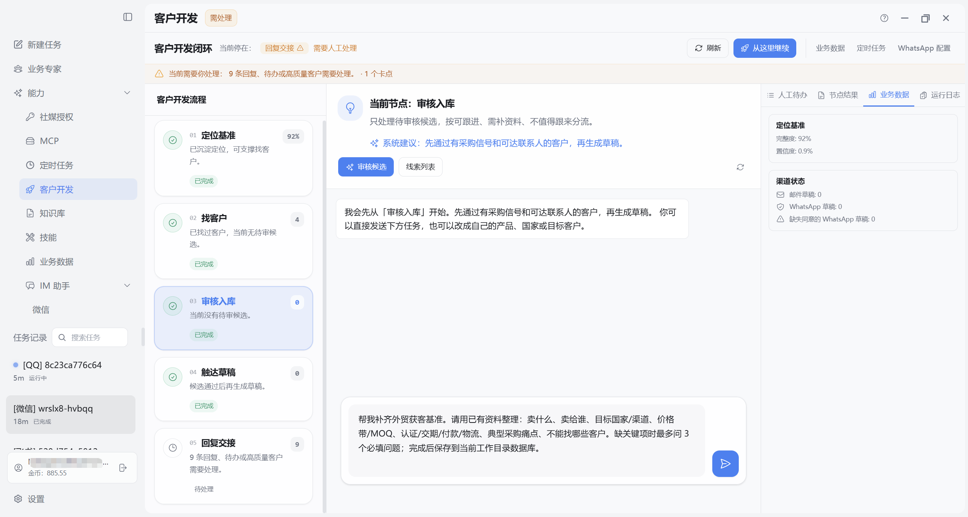The width and height of the screenshot is (968, 517).
Task: Click the 审核候选 button
Action: [366, 167]
